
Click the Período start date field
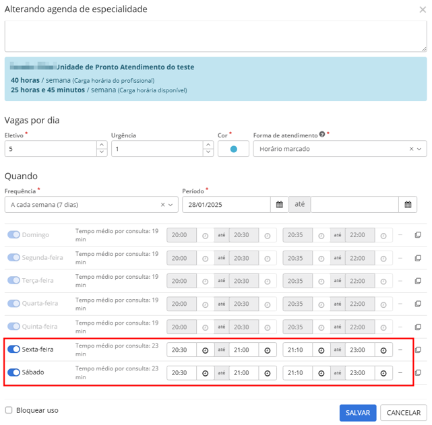click(x=226, y=205)
